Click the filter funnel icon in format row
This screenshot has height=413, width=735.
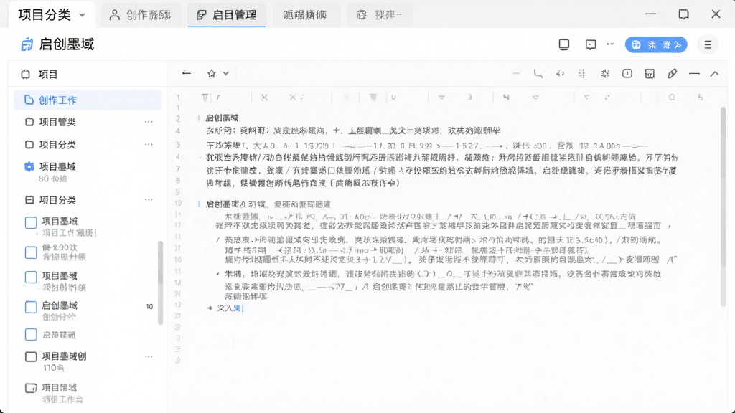click(205, 98)
